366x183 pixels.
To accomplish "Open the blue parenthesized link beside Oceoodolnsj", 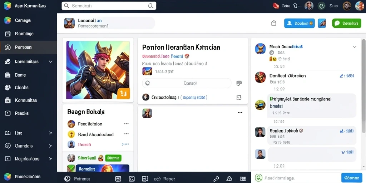I will click(194, 97).
